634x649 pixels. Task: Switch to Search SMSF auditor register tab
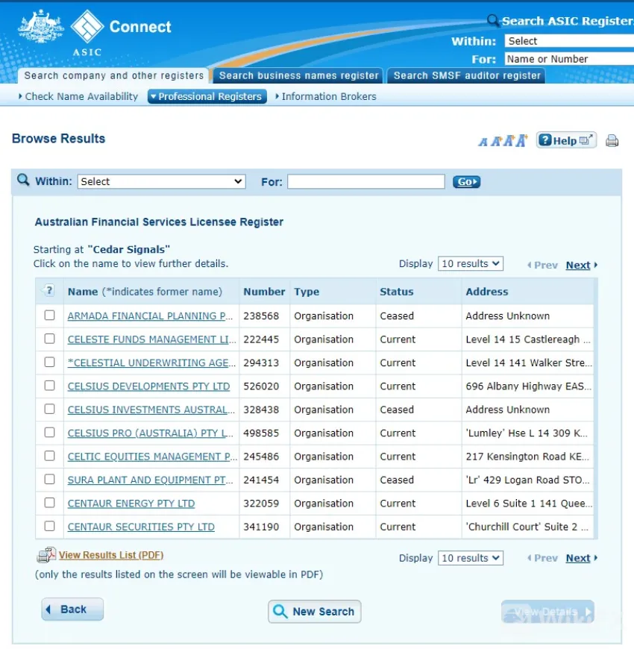tap(466, 75)
